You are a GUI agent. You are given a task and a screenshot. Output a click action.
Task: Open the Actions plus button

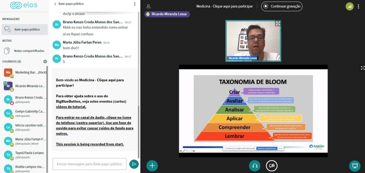[x=152, y=166]
